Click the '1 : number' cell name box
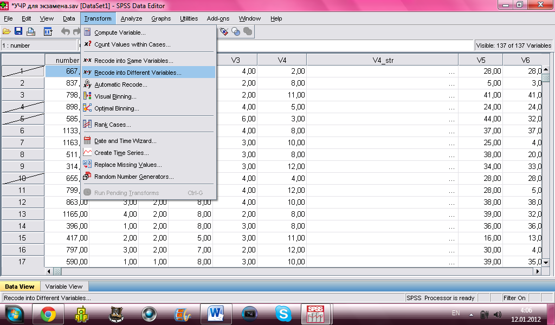Screen dimensions: 555x325 click(x=38, y=45)
